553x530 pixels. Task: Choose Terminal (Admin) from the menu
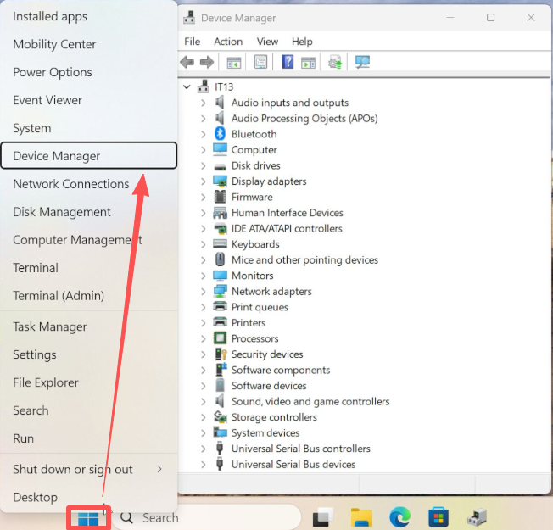click(x=59, y=296)
